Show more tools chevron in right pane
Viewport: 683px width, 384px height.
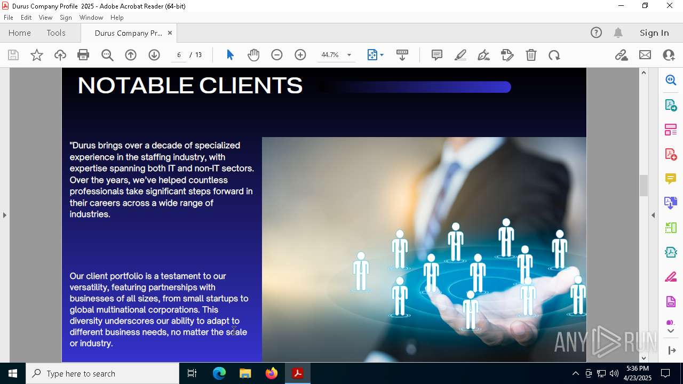[671, 331]
